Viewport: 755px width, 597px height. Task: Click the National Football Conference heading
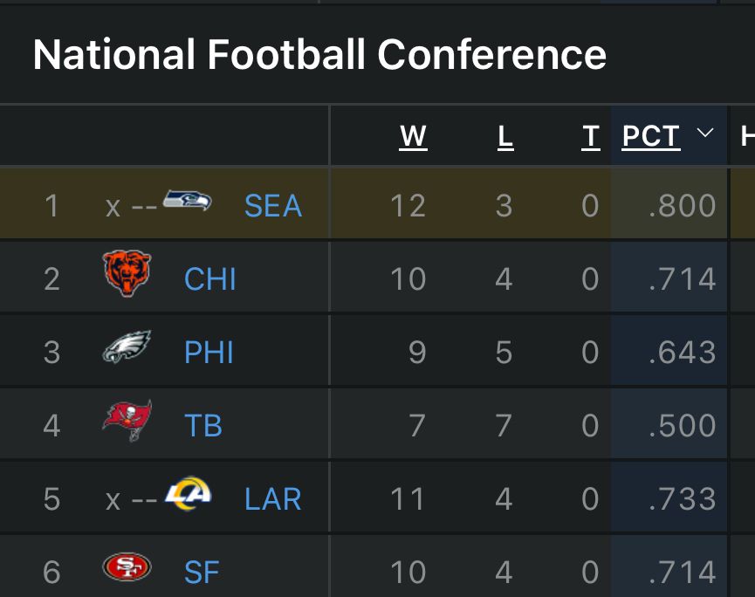(x=319, y=54)
